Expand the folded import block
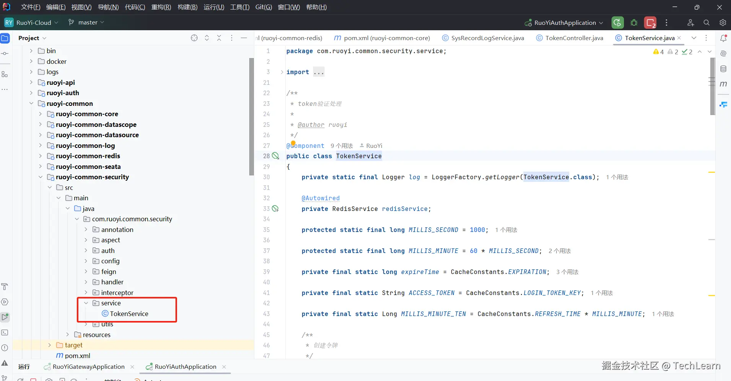Viewport: 731px width, 381px height. (x=282, y=72)
